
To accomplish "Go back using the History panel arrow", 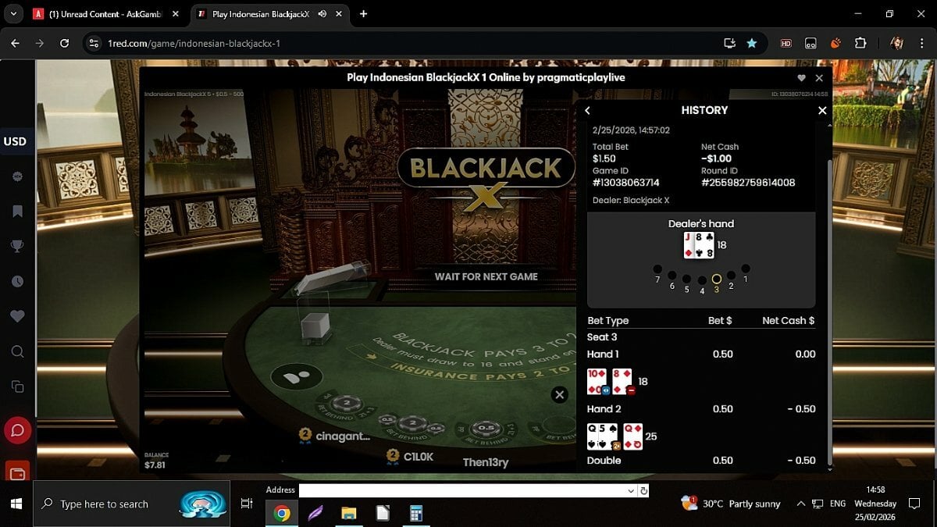I will tap(588, 111).
